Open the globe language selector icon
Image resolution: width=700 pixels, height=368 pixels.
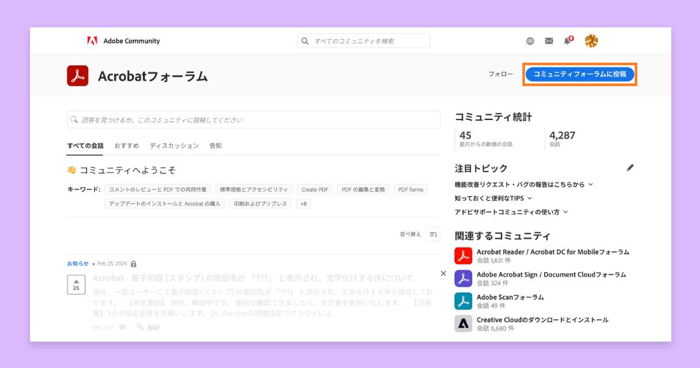530,41
